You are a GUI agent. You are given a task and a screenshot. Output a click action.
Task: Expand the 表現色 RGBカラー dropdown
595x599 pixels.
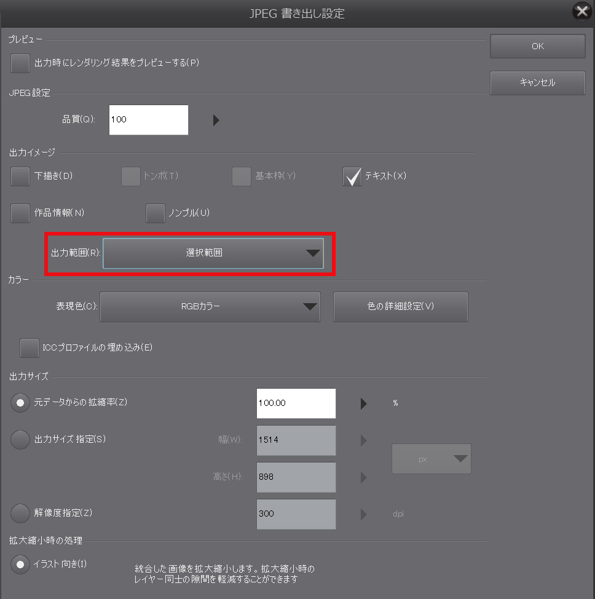coord(210,306)
